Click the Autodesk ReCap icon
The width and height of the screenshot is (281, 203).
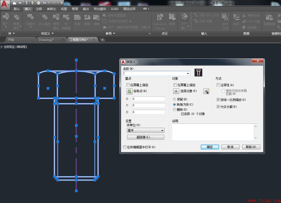pyautogui.click(x=160, y=17)
